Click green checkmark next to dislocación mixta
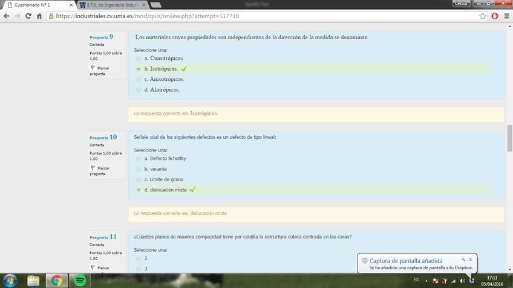513x288 pixels. [x=192, y=190]
